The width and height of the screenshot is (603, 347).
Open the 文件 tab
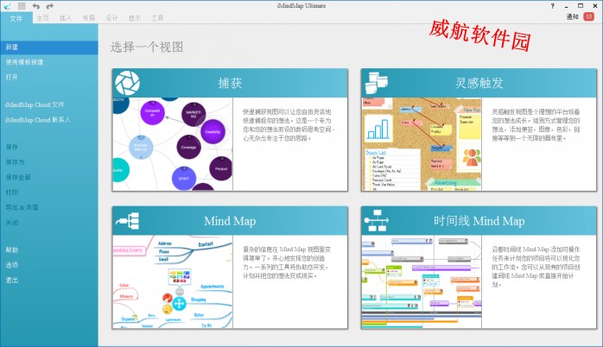16,18
